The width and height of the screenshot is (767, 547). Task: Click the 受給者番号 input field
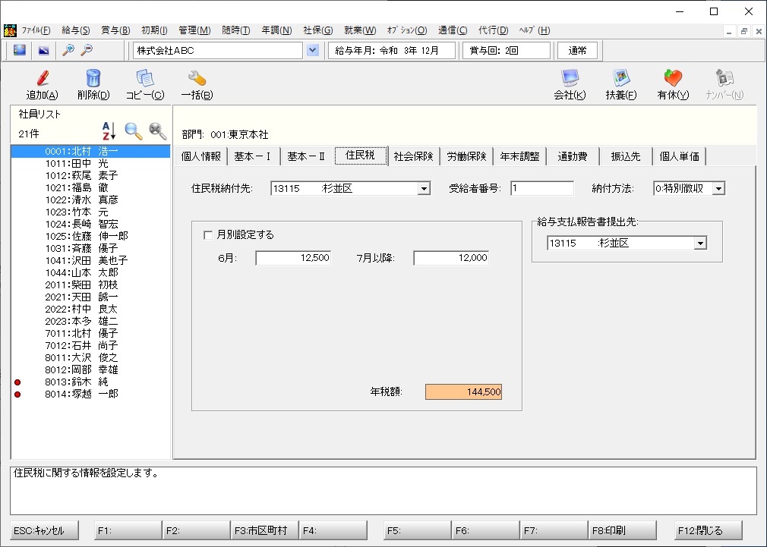point(542,188)
